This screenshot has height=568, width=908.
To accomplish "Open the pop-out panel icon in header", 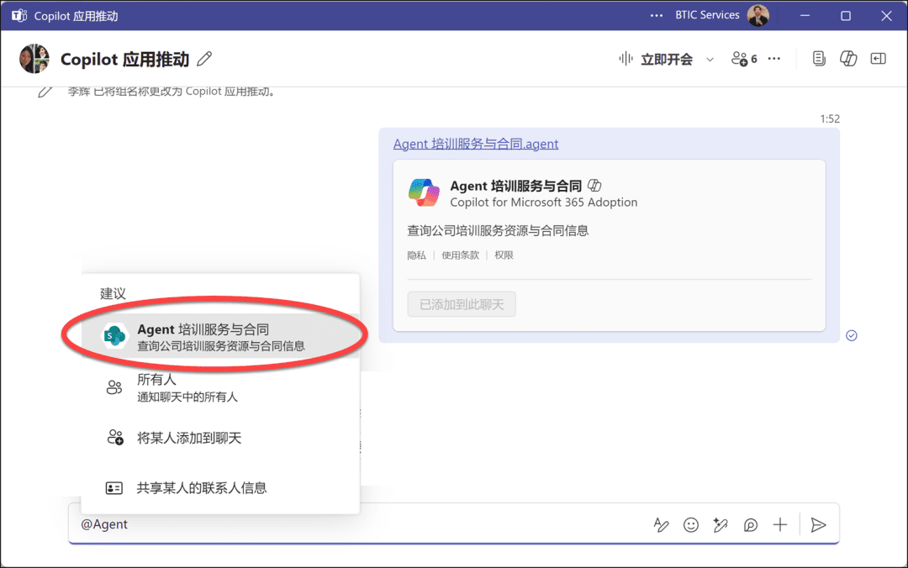I will click(879, 59).
